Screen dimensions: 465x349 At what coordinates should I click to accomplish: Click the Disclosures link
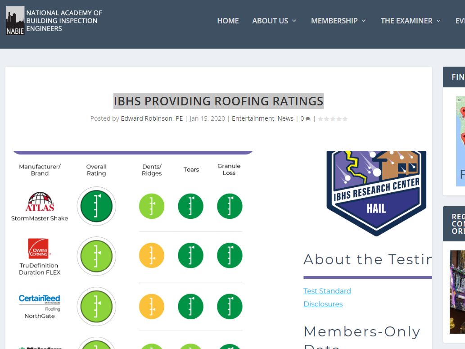click(x=323, y=304)
